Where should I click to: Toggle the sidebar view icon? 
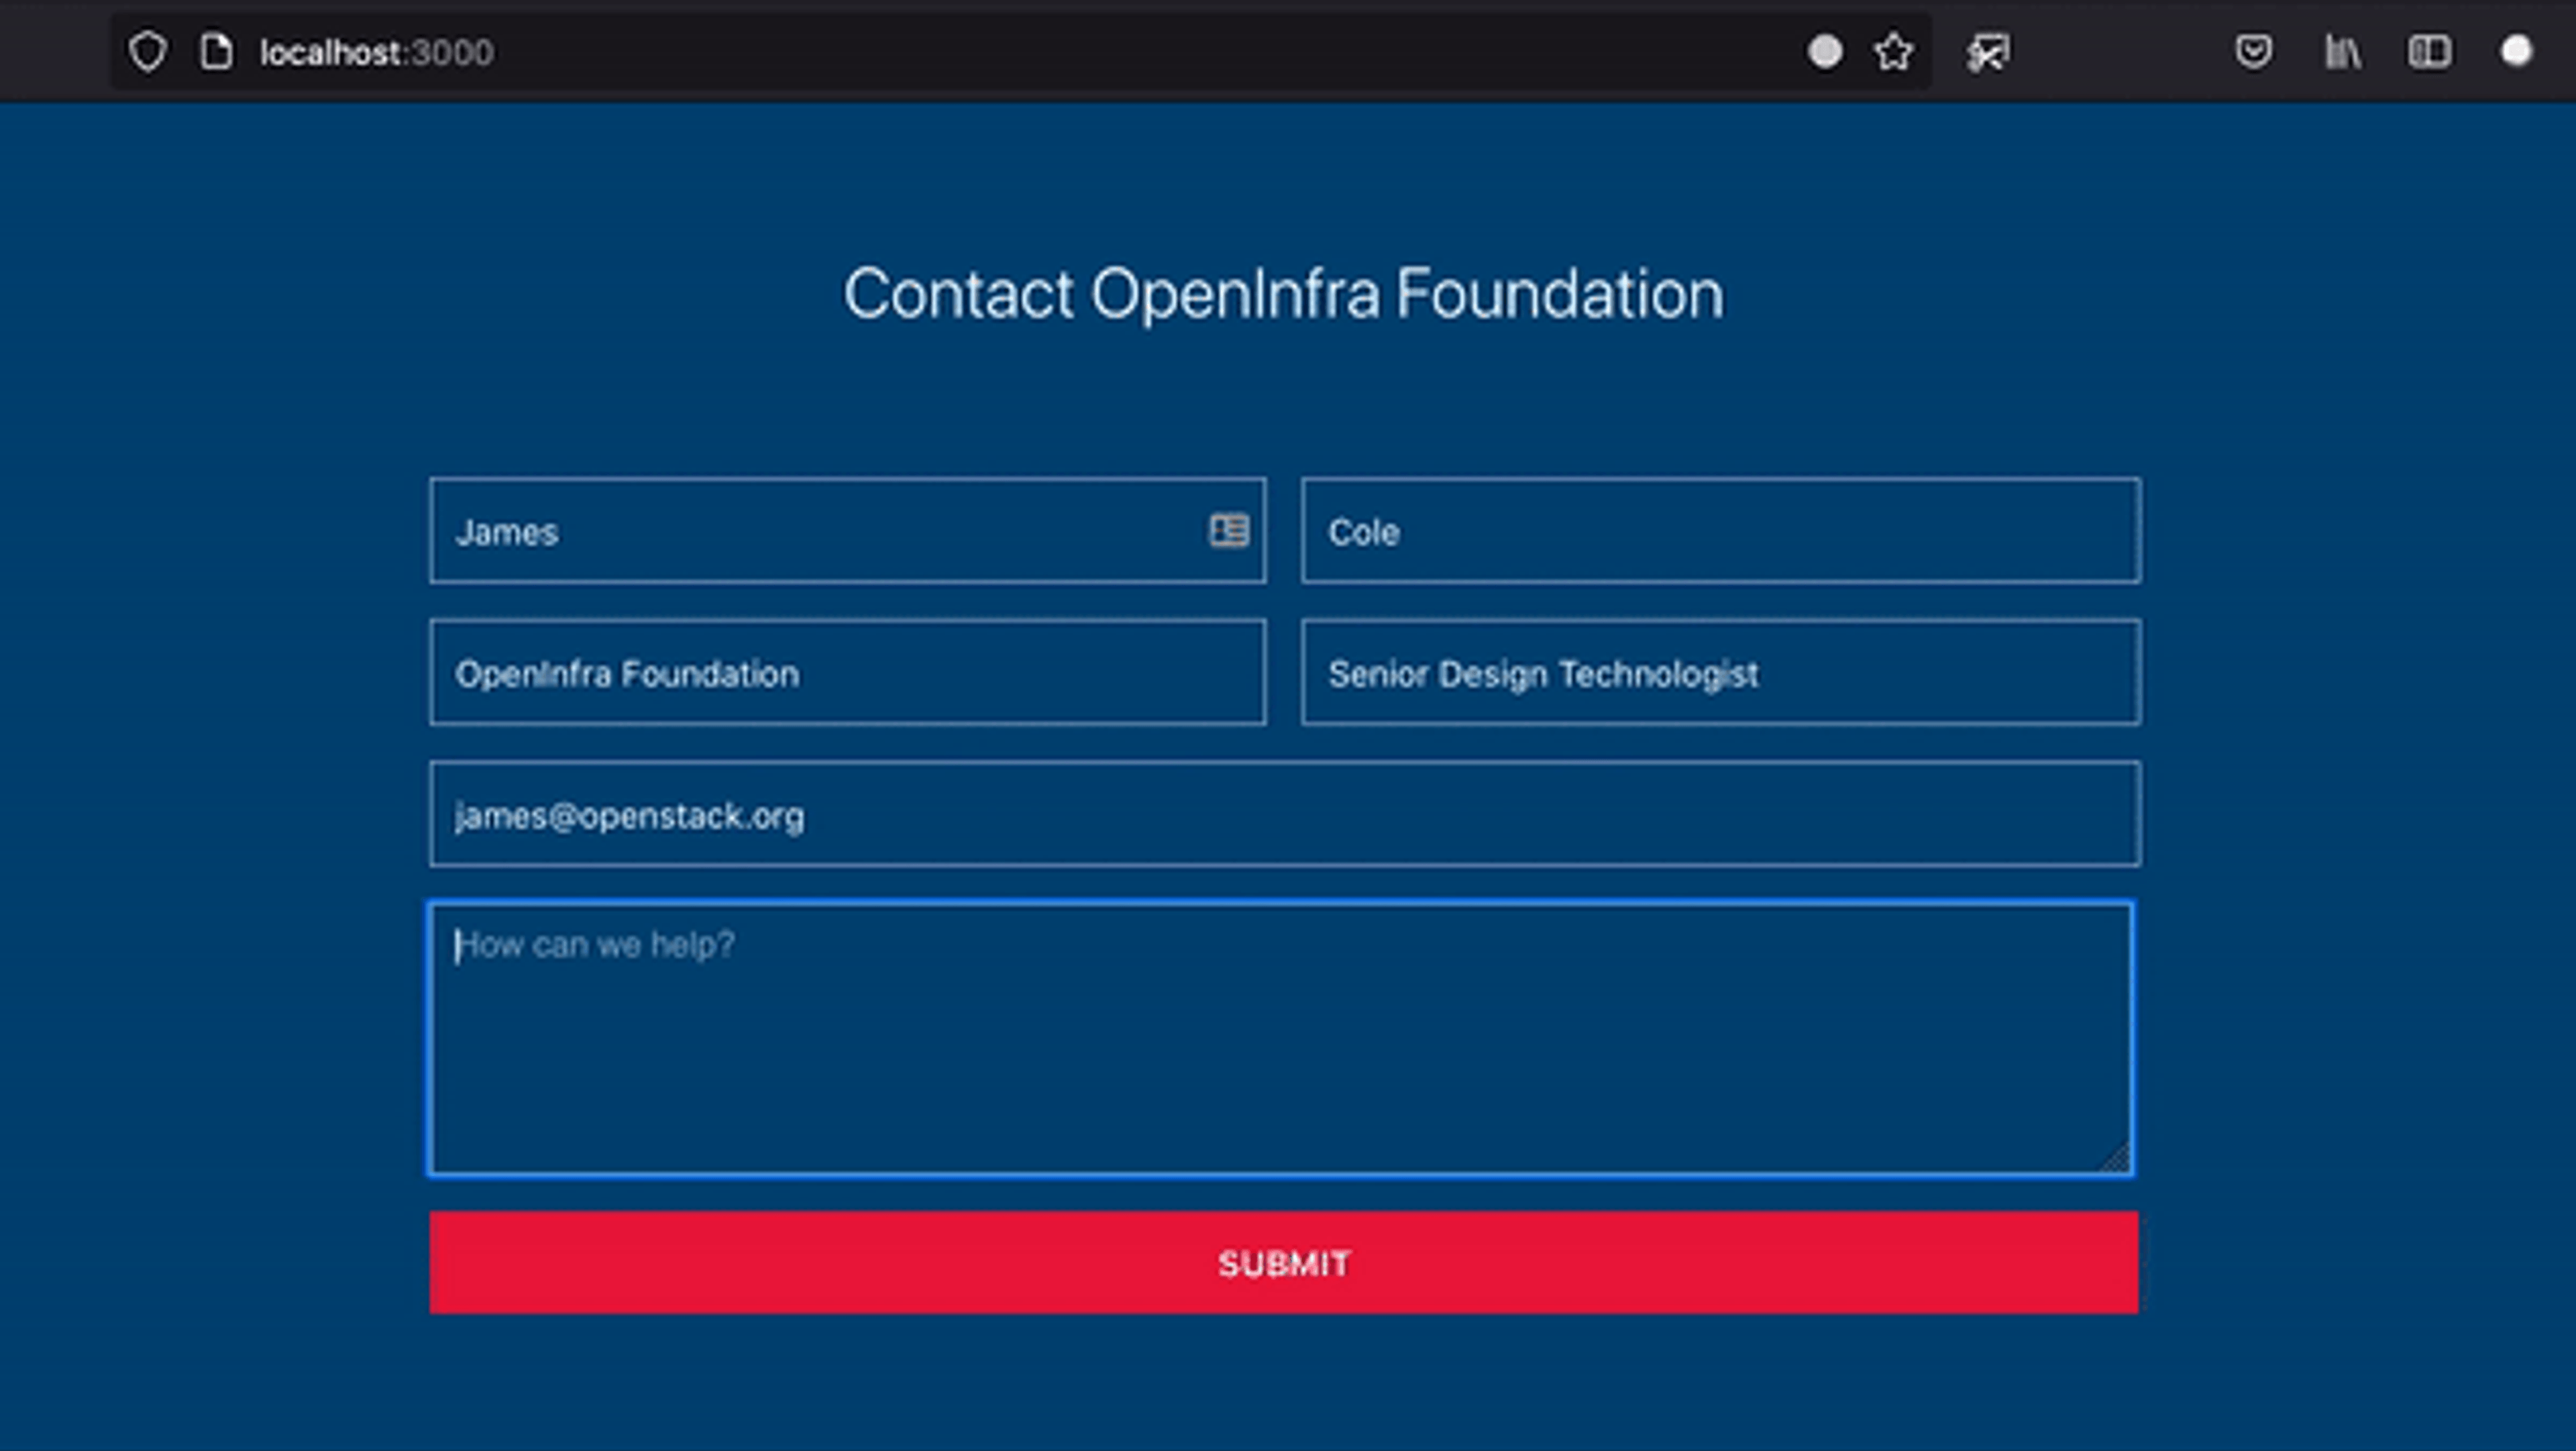pyautogui.click(x=2429, y=52)
